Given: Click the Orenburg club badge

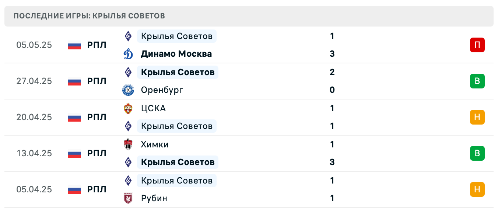Looking at the screenshot, I should (129, 90).
